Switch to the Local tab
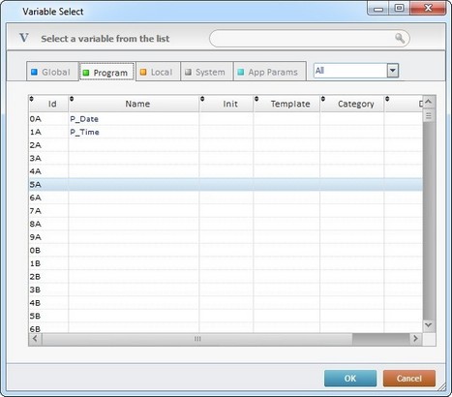The width and height of the screenshot is (452, 397). click(158, 72)
